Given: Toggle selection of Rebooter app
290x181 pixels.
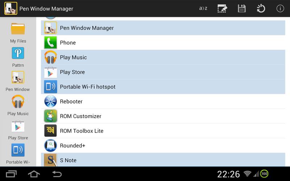Looking at the screenshot, I should point(163,101).
